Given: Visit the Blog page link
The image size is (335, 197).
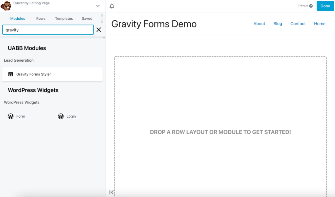Looking at the screenshot, I should [277, 24].
